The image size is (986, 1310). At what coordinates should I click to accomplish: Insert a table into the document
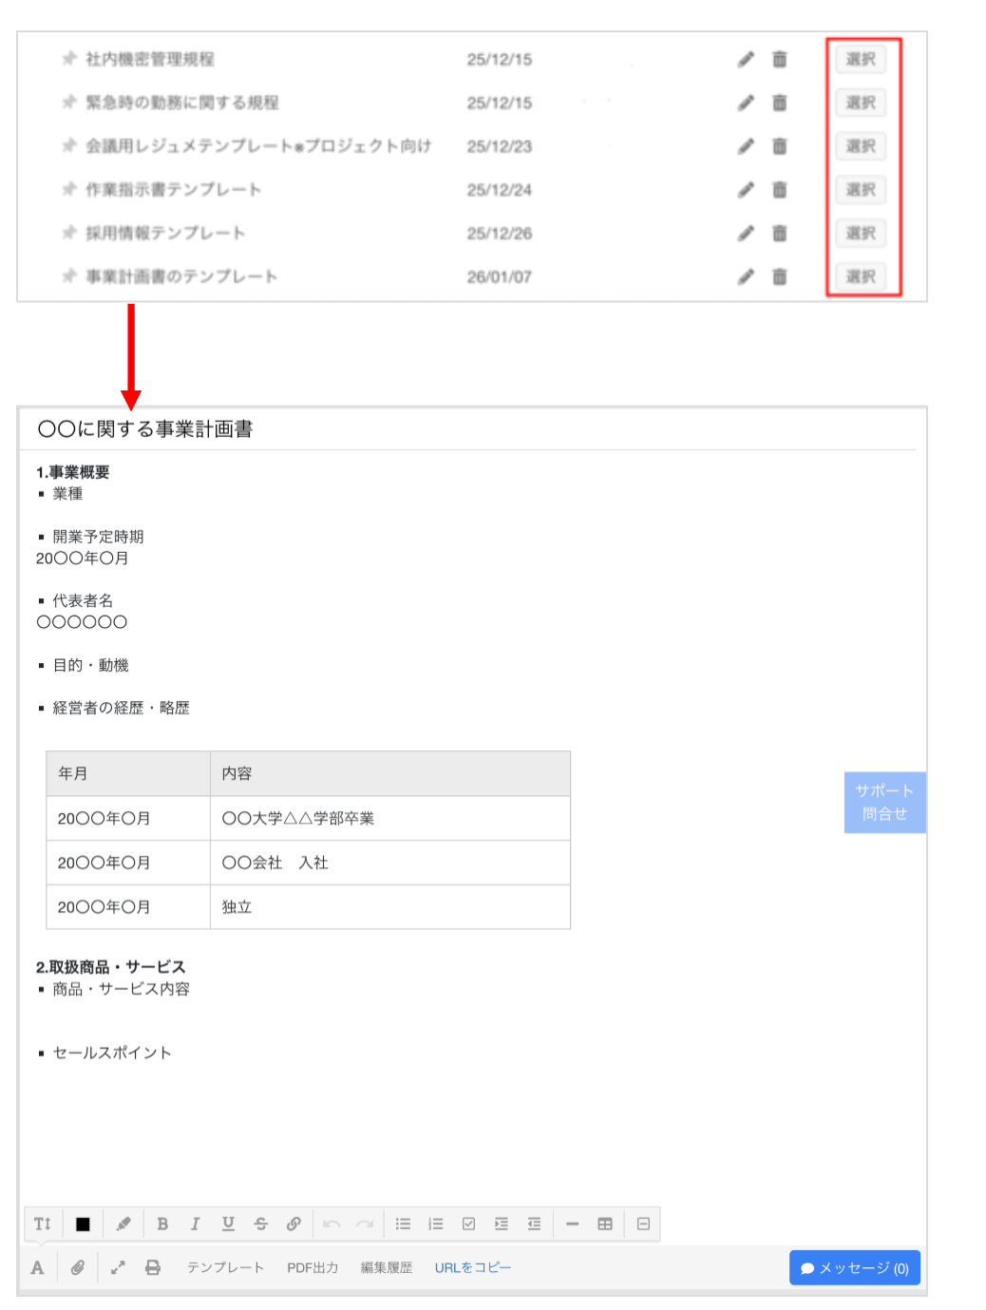pos(604,1224)
